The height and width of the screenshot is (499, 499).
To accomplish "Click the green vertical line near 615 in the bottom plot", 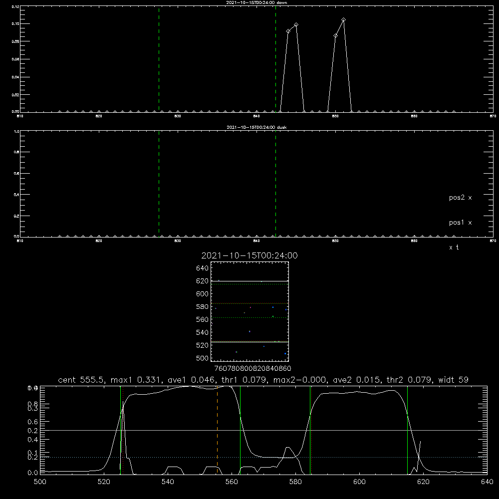I will click(407, 430).
